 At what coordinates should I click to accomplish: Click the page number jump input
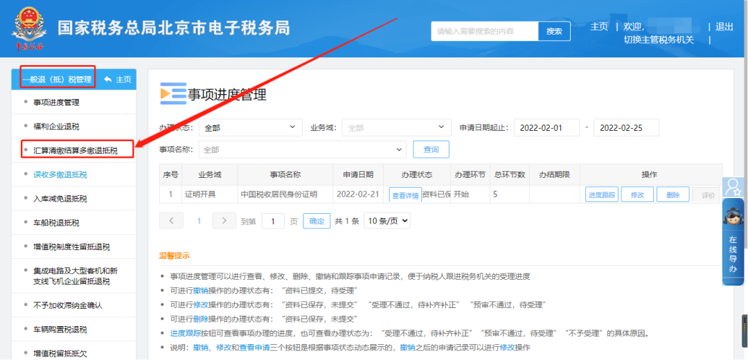point(274,222)
